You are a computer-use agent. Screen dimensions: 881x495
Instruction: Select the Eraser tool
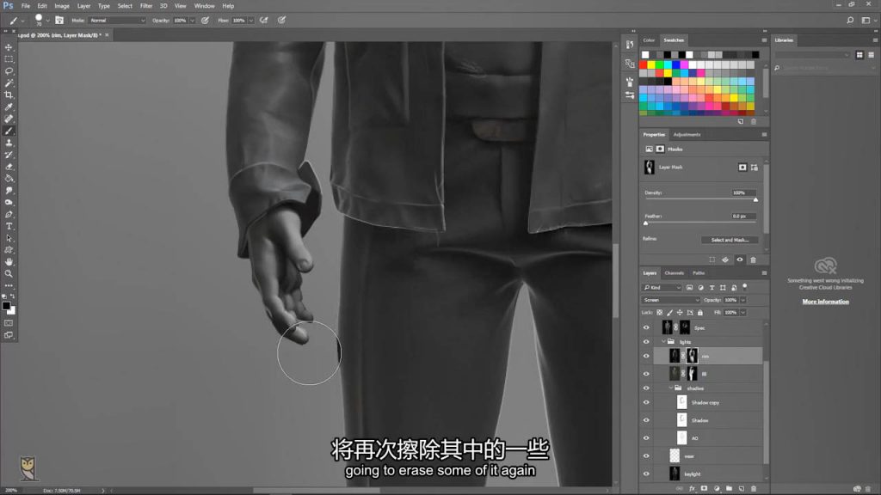(x=9, y=167)
